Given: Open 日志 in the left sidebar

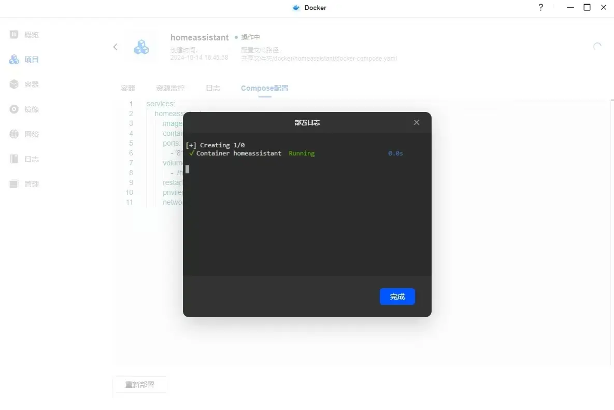Looking at the screenshot, I should (x=15, y=159).
